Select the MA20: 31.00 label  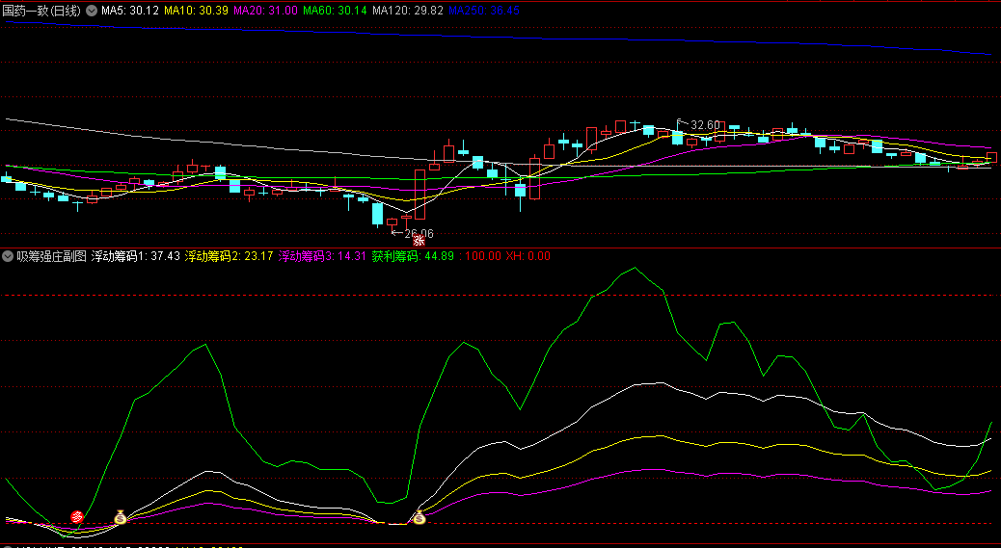(265, 11)
